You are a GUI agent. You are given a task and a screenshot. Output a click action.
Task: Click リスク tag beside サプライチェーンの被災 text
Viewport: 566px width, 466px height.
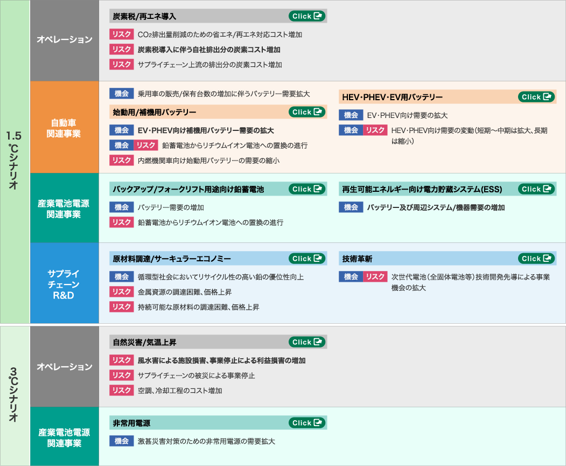tap(122, 375)
